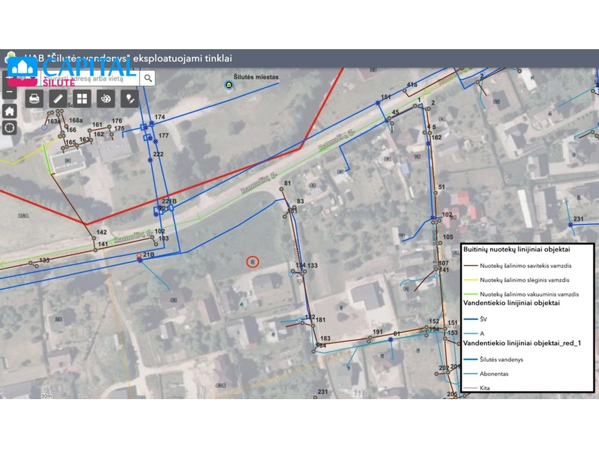Click the '30m' scale bar label

click(46, 396)
